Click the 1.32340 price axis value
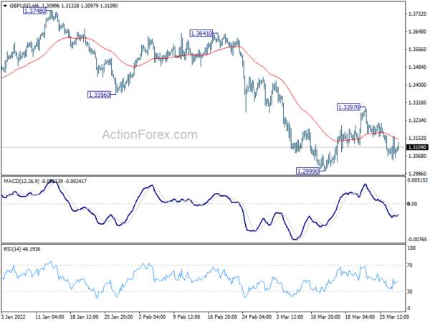The image size is (430, 323). 417,121
